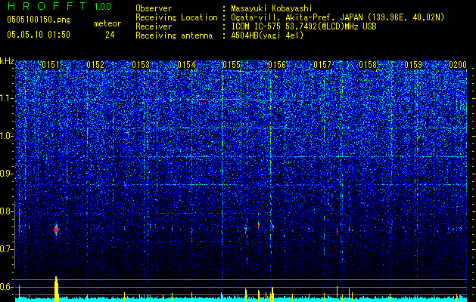Click the 'Receiving Location' label
Viewport: 476px width, 302px height.
[x=176, y=17]
